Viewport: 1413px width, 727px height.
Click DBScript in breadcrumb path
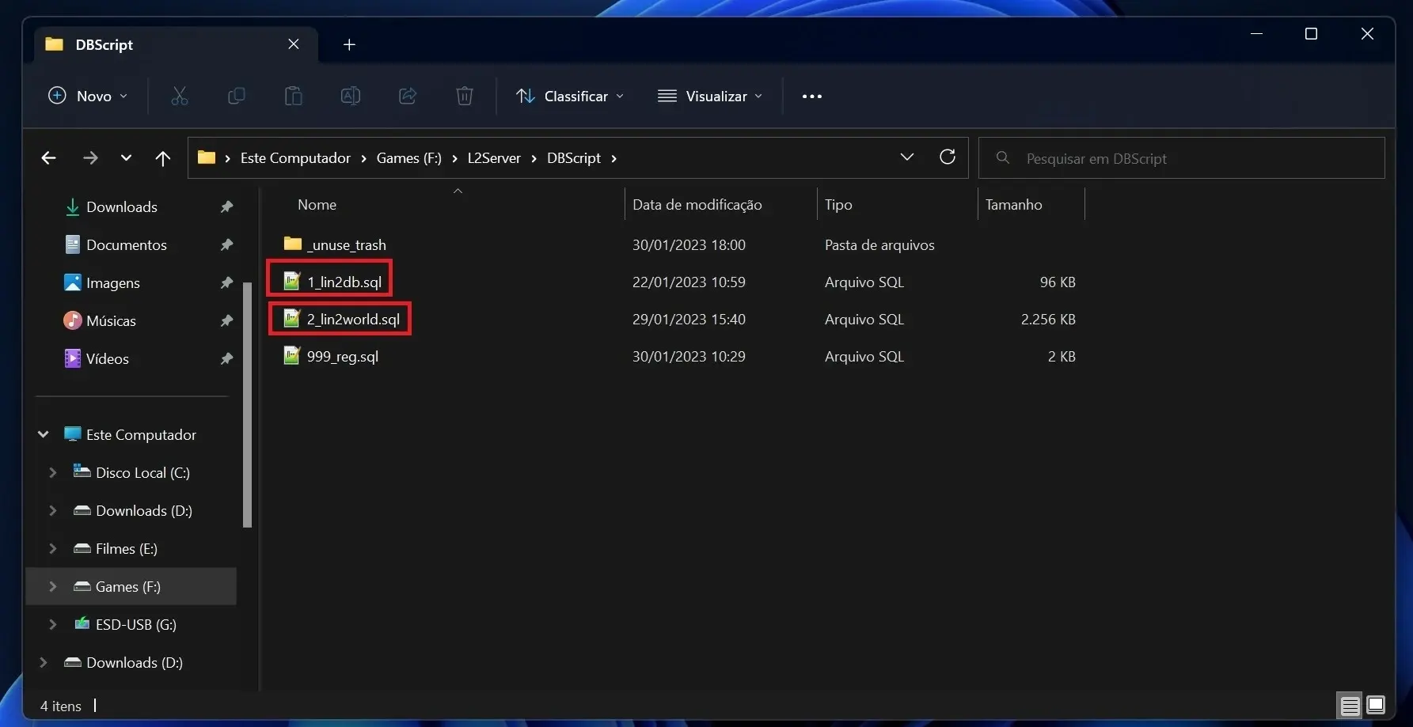pos(574,158)
